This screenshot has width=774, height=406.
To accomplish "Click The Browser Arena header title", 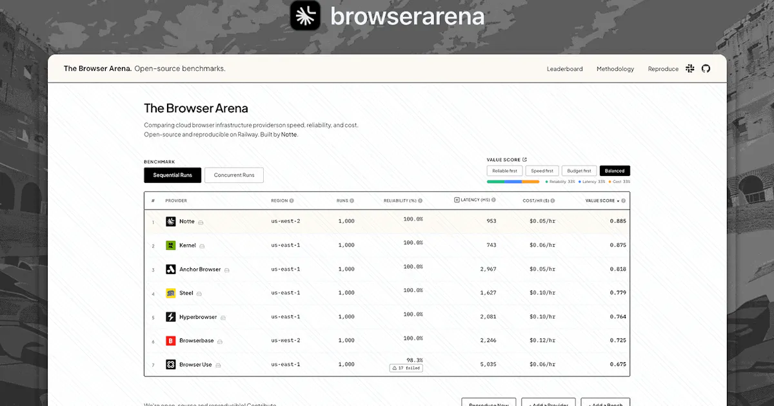I will coord(98,68).
